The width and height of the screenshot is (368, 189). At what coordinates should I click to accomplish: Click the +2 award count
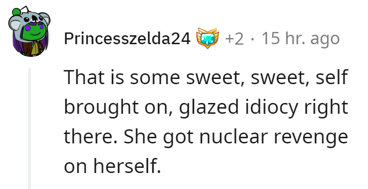[x=234, y=39]
